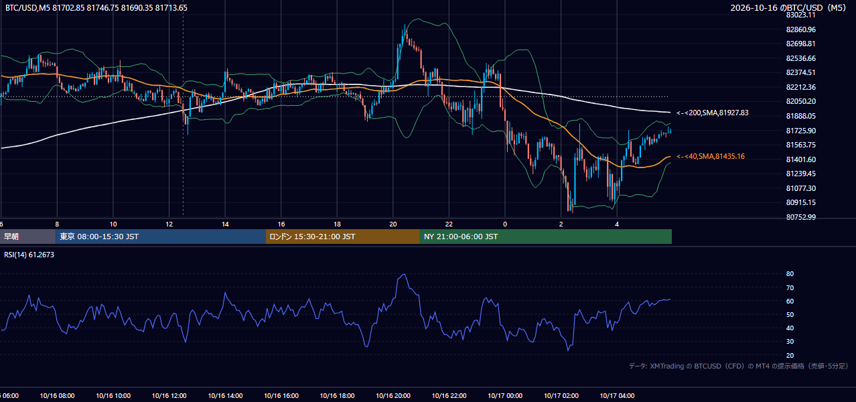856x402 pixels.
Task: Click the 10/16 20:00 date label
Action: click(x=393, y=396)
